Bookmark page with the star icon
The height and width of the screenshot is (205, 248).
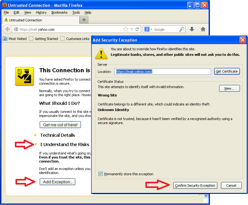126,29
